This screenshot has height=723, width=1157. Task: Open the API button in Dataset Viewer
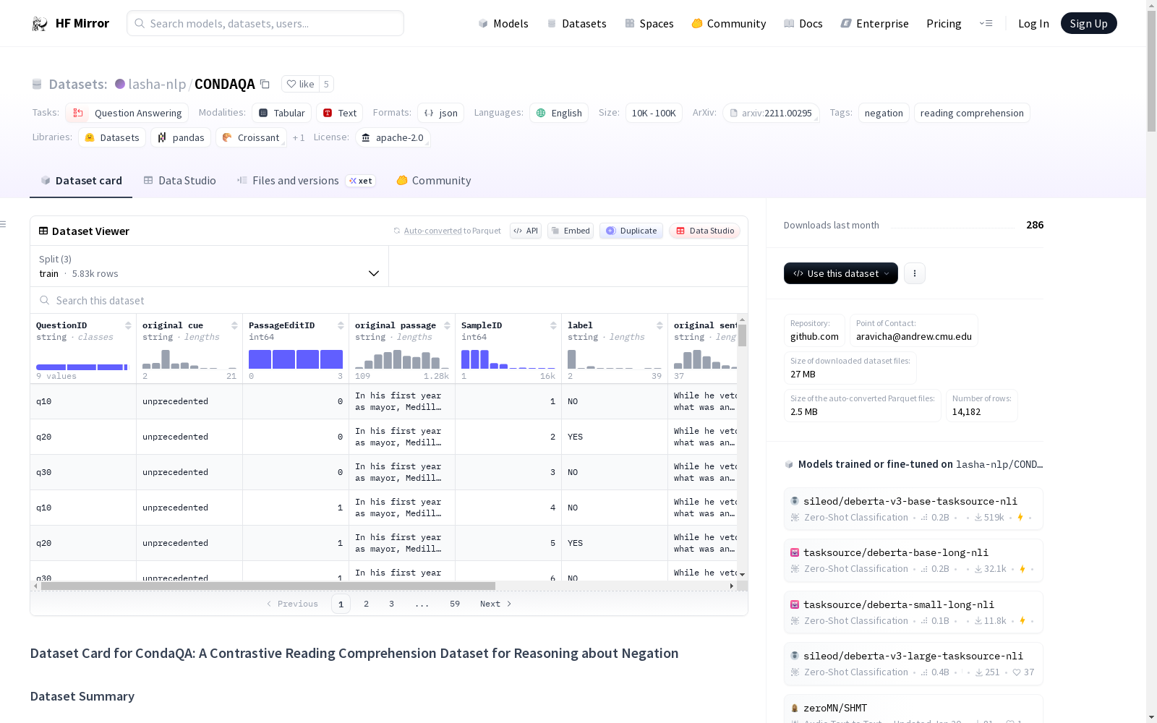click(526, 231)
